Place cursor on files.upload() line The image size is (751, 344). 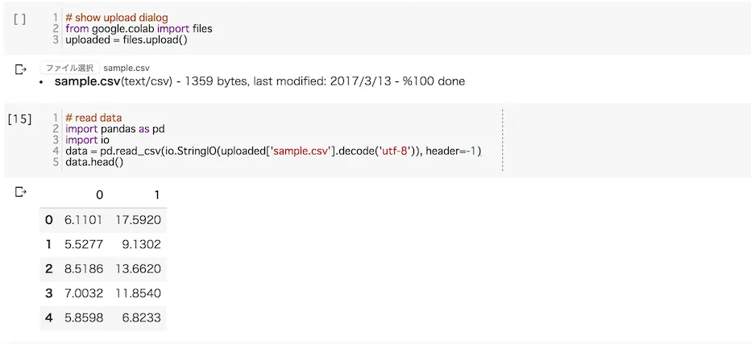(127, 39)
